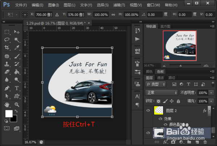Screen dimensions: 217x146
Task: Open the Character panel icon
Action: tap(137, 96)
